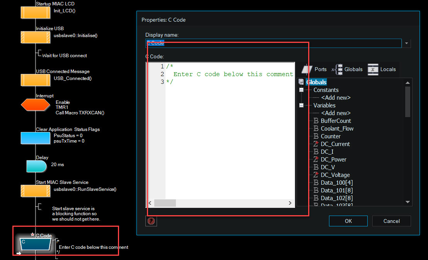Click the Display name input field
The image size is (428, 260).
tap(273, 43)
